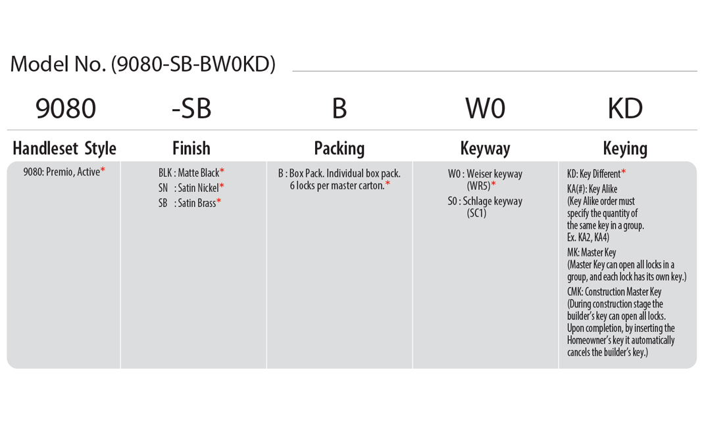Choose the SN : Satin Nickel finish
The width and height of the screenshot is (702, 422).
click(191, 188)
